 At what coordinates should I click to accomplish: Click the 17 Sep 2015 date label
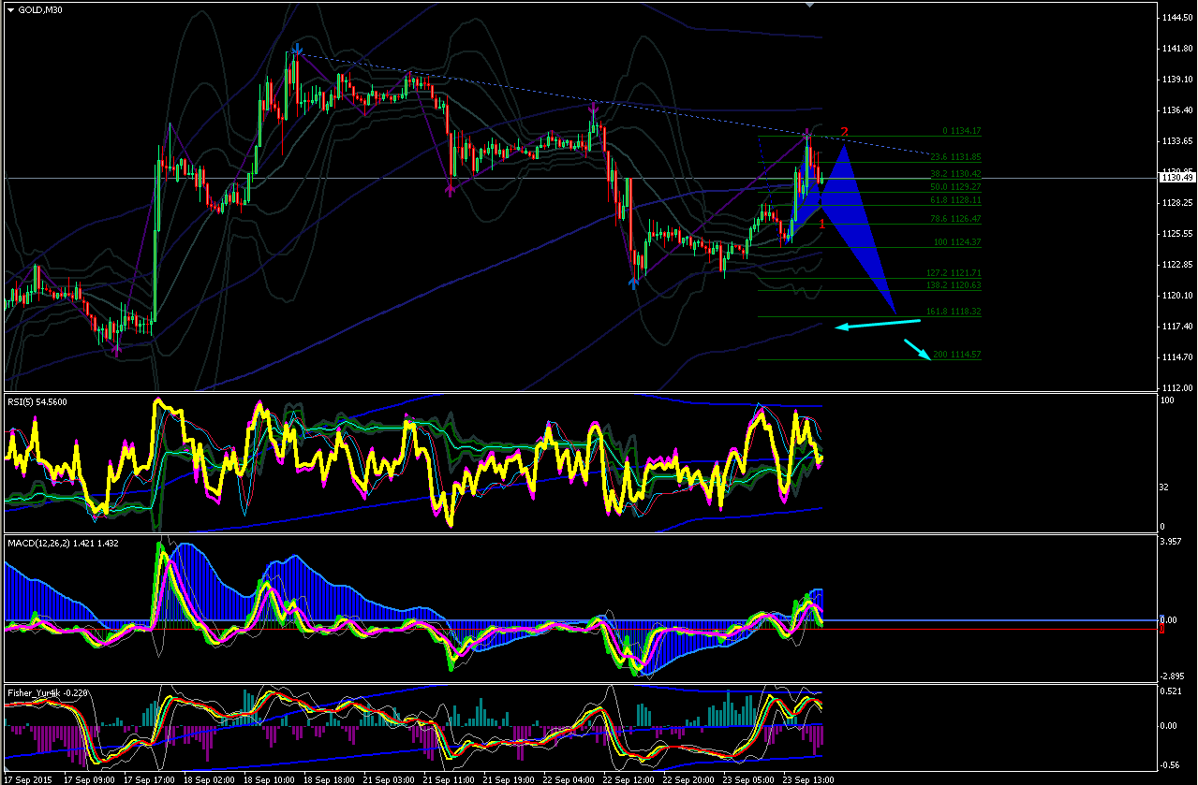point(27,778)
